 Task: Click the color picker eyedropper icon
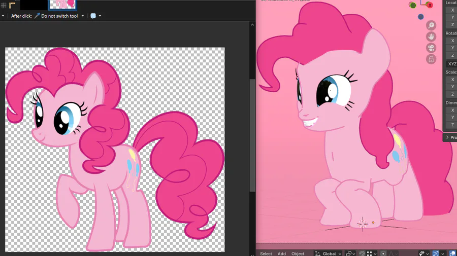click(37, 16)
